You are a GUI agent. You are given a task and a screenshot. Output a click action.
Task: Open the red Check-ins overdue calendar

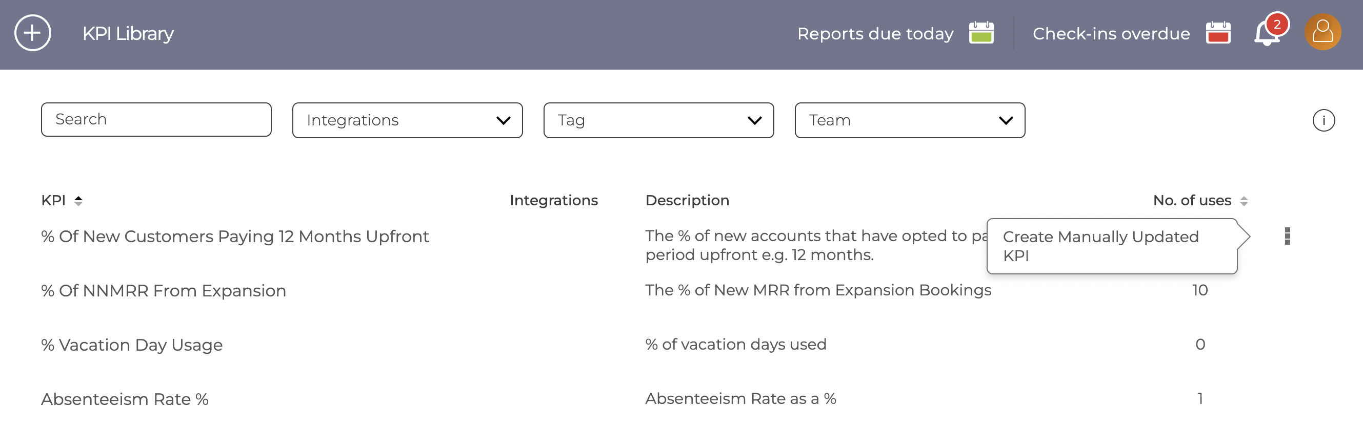(x=1218, y=33)
